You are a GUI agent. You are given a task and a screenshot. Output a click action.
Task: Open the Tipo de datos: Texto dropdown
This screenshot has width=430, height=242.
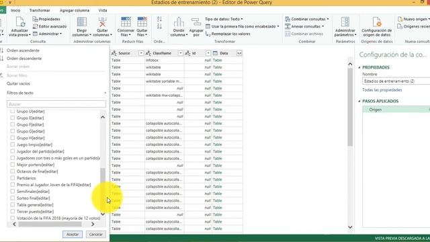click(224, 19)
